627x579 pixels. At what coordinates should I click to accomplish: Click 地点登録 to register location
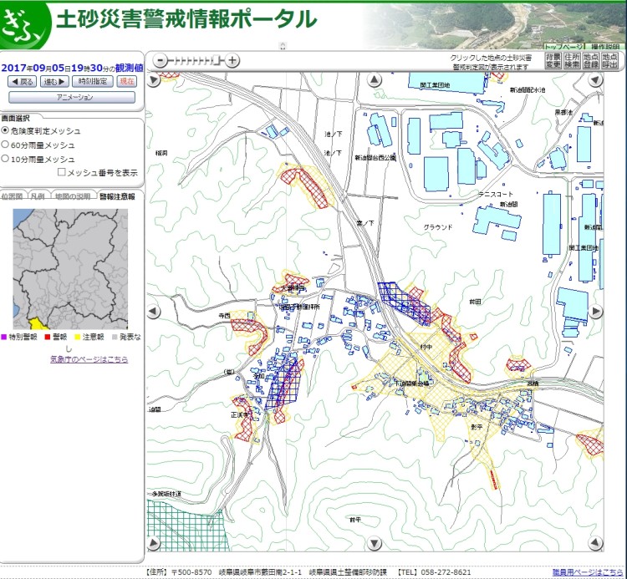tap(591, 60)
